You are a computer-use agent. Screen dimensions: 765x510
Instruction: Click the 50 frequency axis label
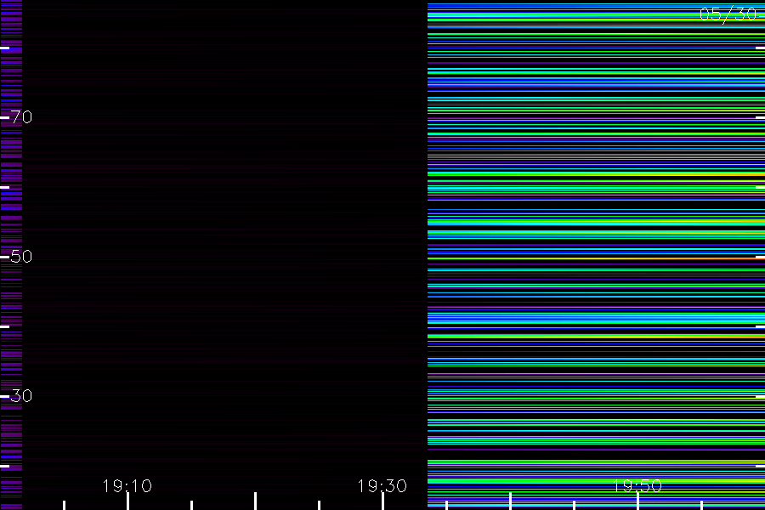click(x=21, y=256)
